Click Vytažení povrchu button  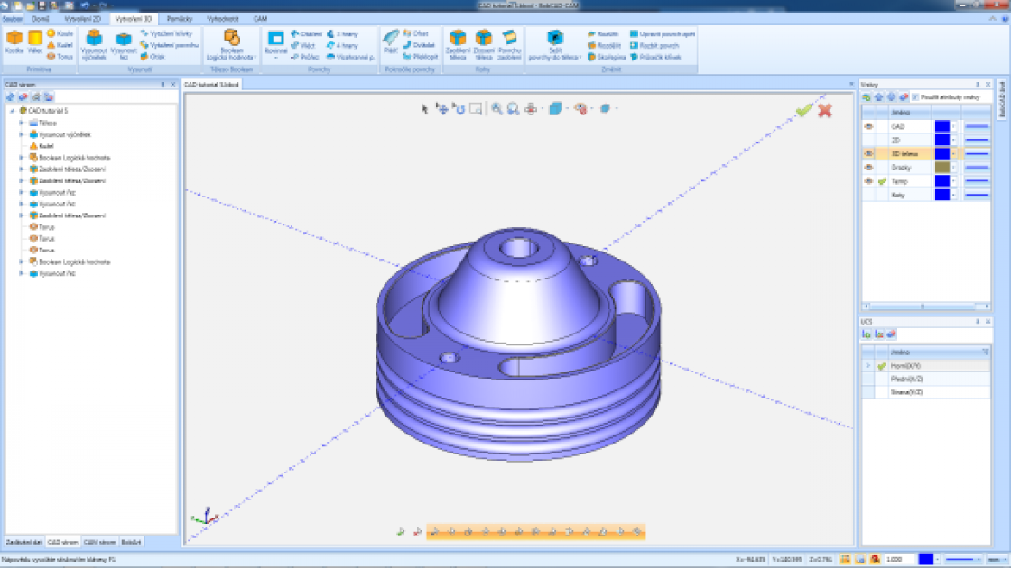coord(170,45)
